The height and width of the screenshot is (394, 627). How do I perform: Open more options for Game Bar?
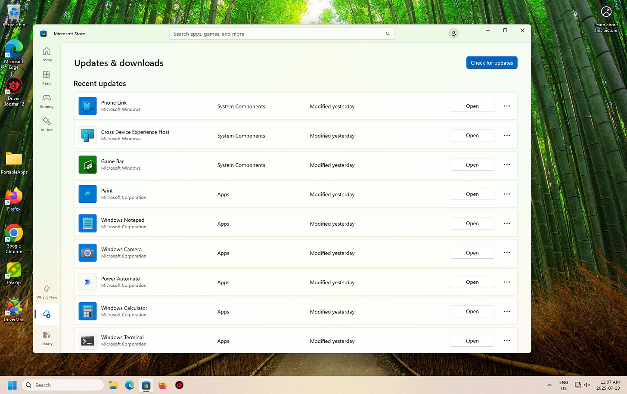[507, 164]
